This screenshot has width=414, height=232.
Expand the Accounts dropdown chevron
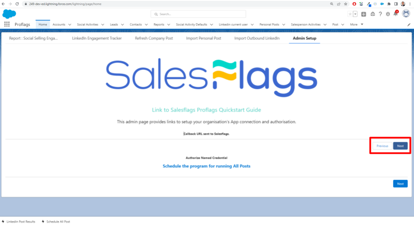pos(70,24)
